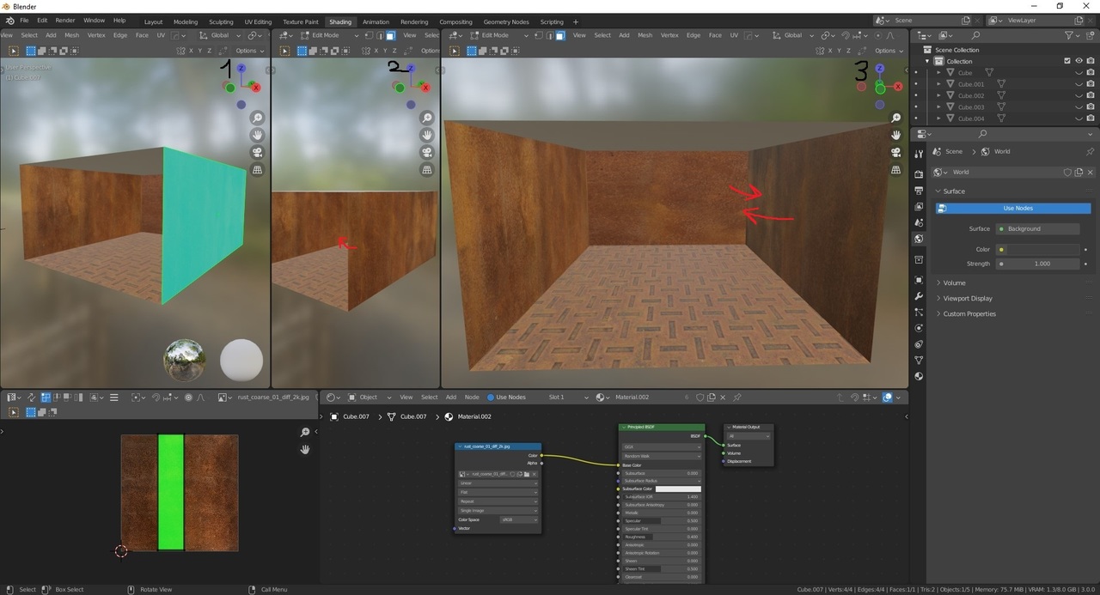Disable camera render visibility for Cube.004
The image size is (1100, 595).
click(x=1091, y=118)
